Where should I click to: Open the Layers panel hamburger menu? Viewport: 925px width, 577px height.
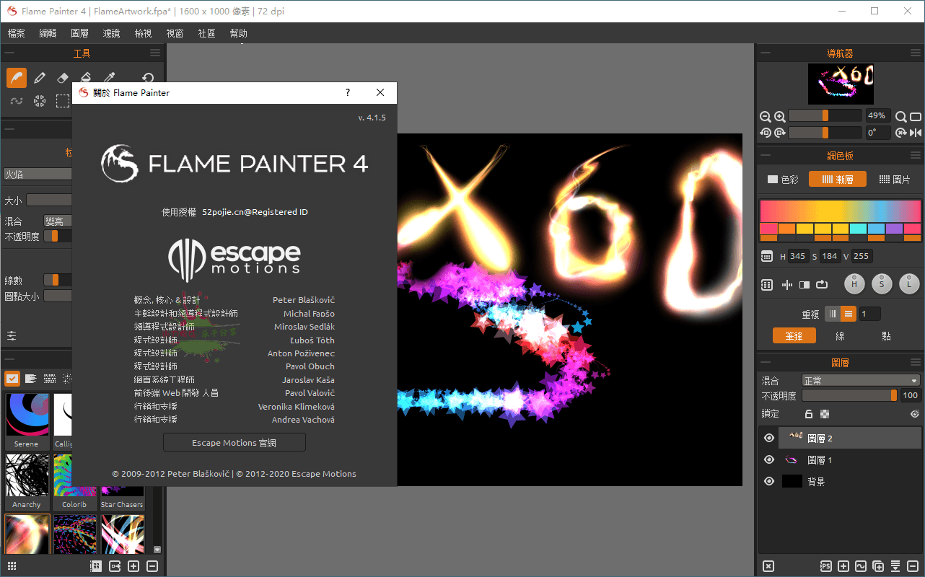915,362
